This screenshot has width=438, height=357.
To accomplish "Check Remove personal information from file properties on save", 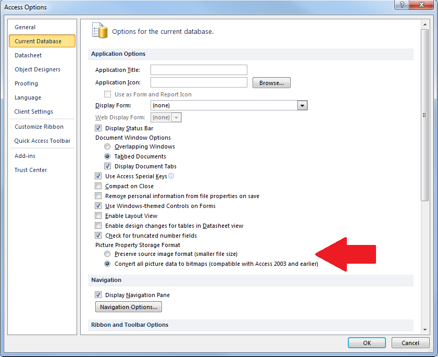I will (x=98, y=196).
